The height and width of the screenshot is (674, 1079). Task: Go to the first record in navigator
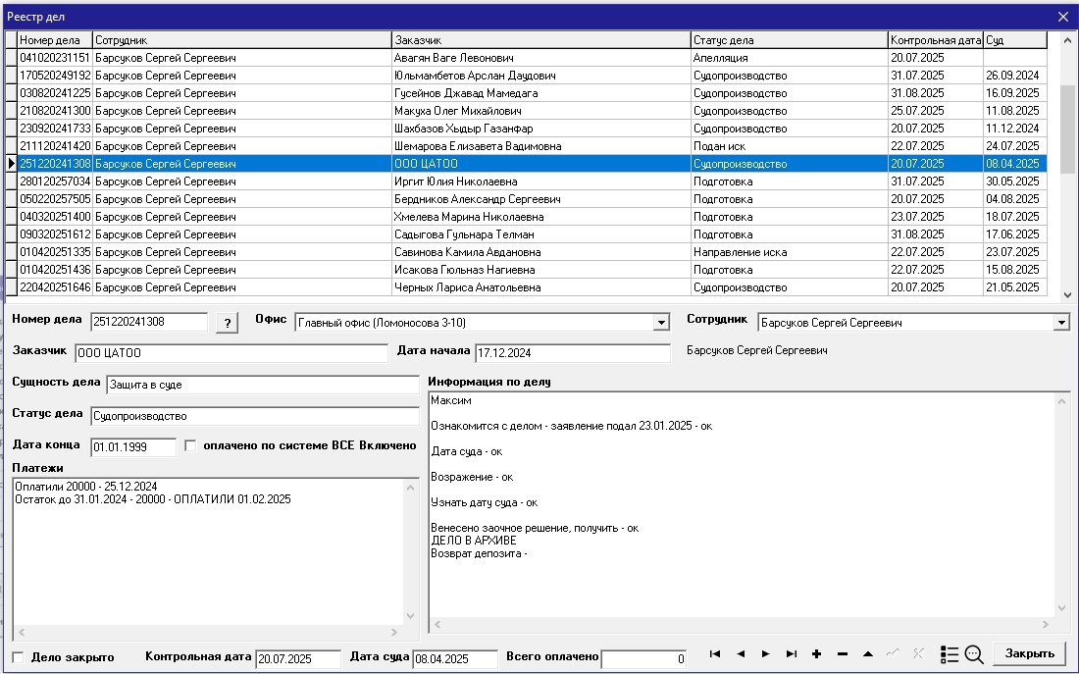click(x=715, y=654)
